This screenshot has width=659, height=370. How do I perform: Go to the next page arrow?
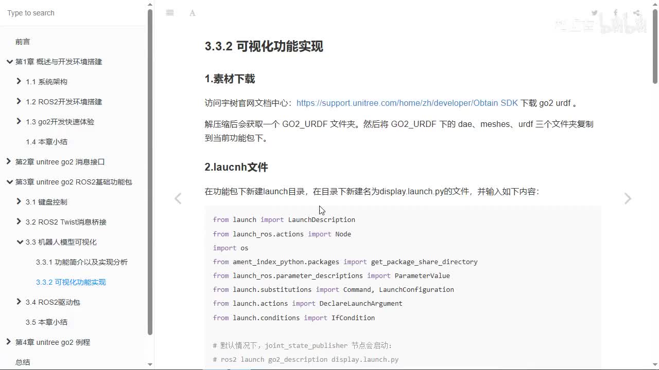(628, 198)
